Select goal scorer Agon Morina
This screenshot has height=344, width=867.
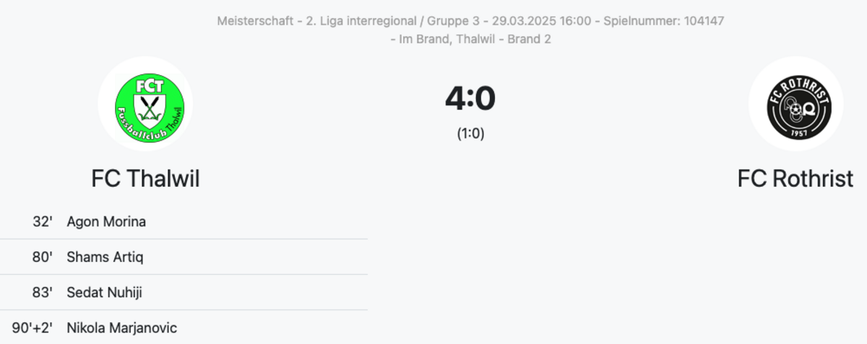pyautogui.click(x=106, y=221)
